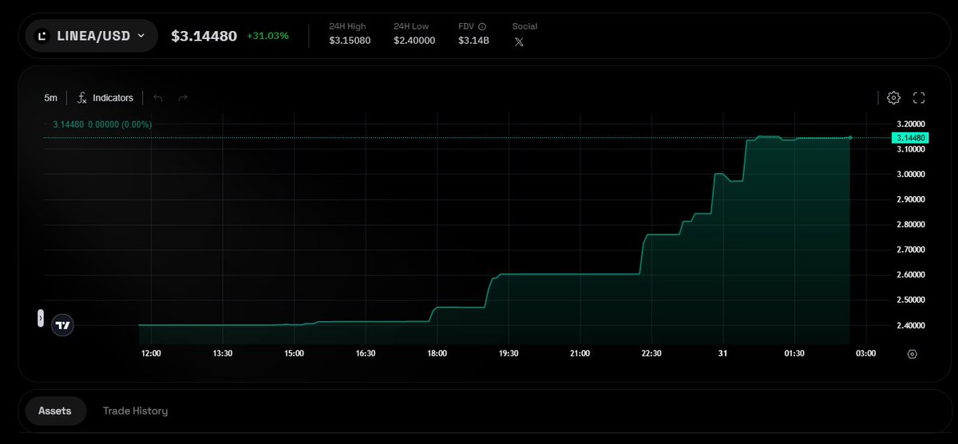Click the current price label 3.14480 on axis
The width and height of the screenshot is (958, 444).
[x=910, y=138]
